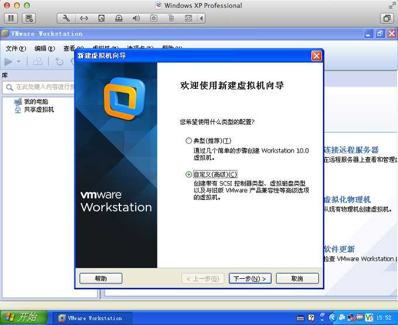This screenshot has height=325, width=398.
Task: Click 取消 to cancel the wizard
Action: (297, 278)
